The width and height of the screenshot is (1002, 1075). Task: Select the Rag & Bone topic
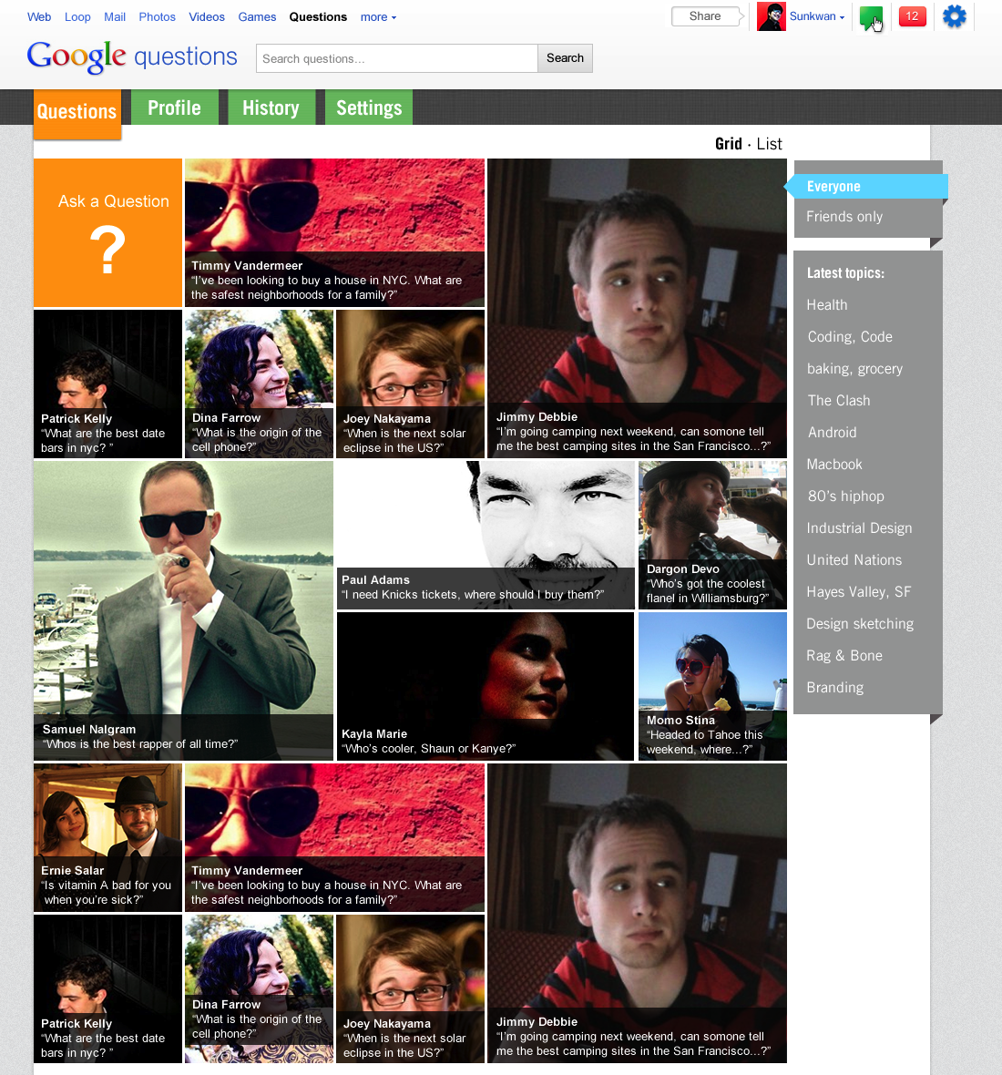(x=844, y=655)
